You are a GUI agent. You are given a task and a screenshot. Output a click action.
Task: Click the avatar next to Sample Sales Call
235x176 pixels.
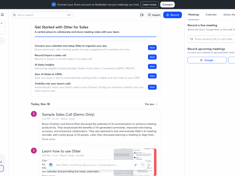pos(34,114)
